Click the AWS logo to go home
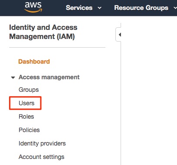The width and height of the screenshot is (177, 165). (x=33, y=7)
